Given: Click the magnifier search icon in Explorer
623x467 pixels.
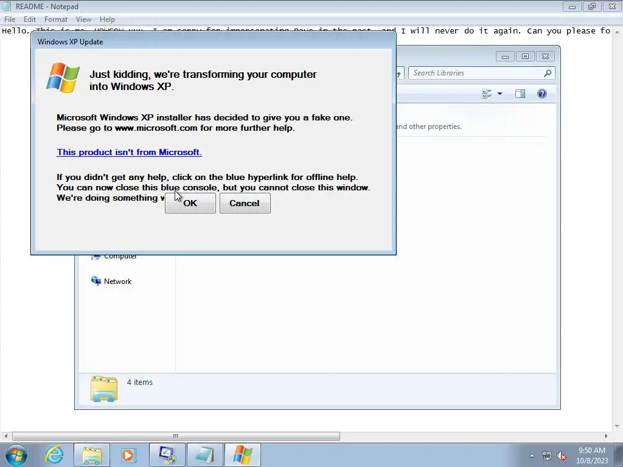Looking at the screenshot, I should tap(548, 73).
